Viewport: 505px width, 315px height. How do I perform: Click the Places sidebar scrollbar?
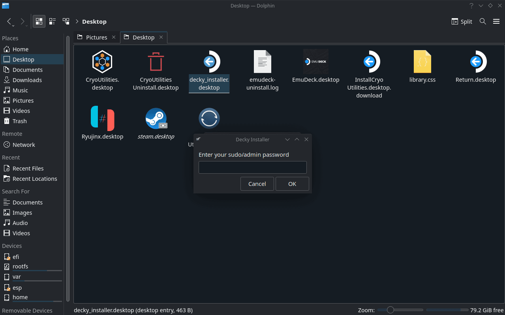pos(68,168)
